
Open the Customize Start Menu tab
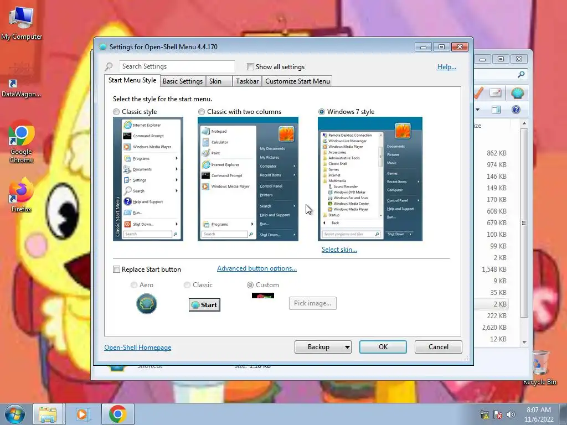coord(297,81)
